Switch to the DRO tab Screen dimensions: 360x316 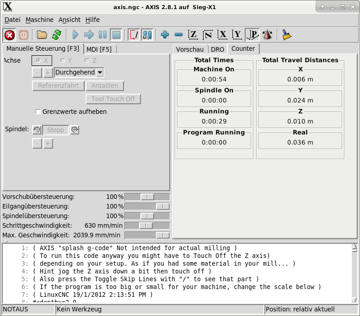[217, 49]
